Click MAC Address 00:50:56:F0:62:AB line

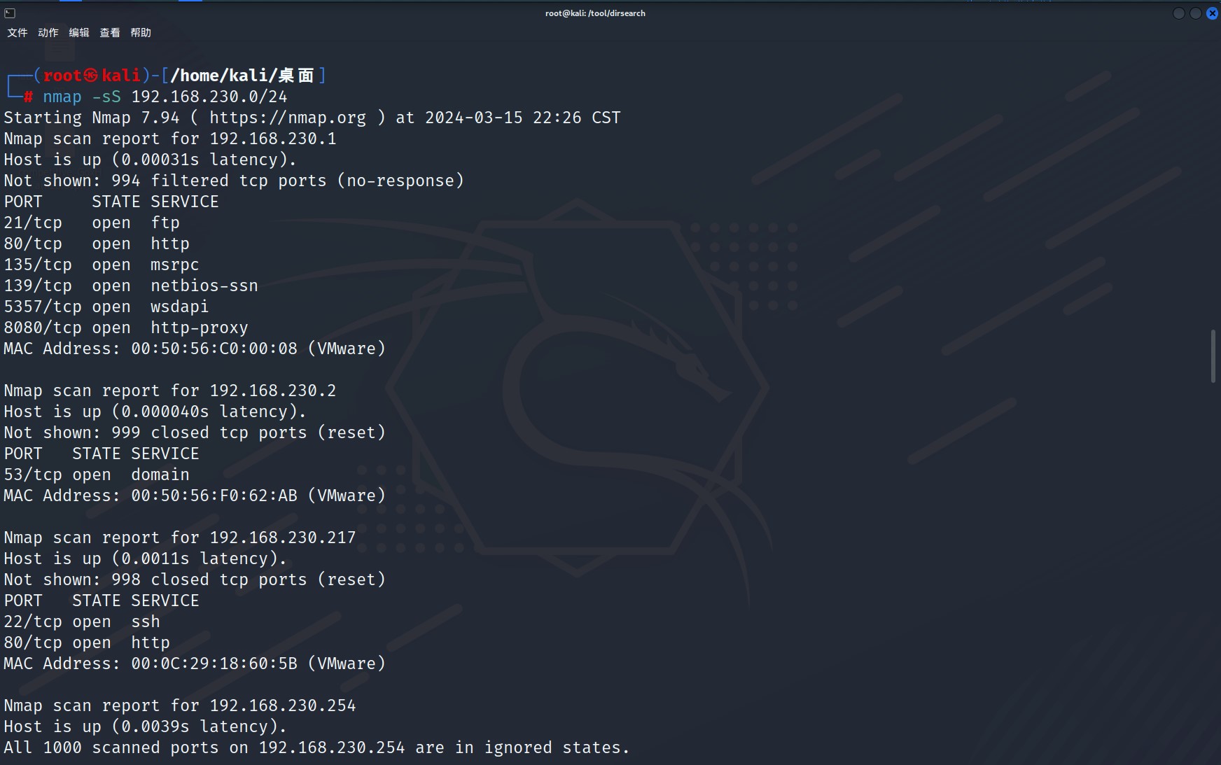(x=195, y=496)
